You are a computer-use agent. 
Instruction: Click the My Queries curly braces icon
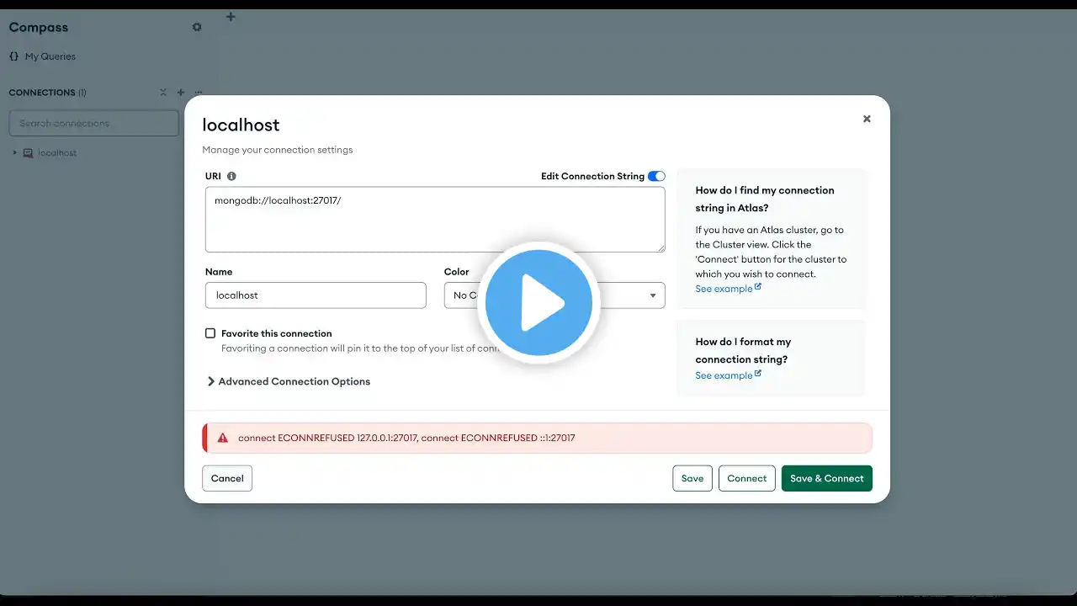point(13,56)
